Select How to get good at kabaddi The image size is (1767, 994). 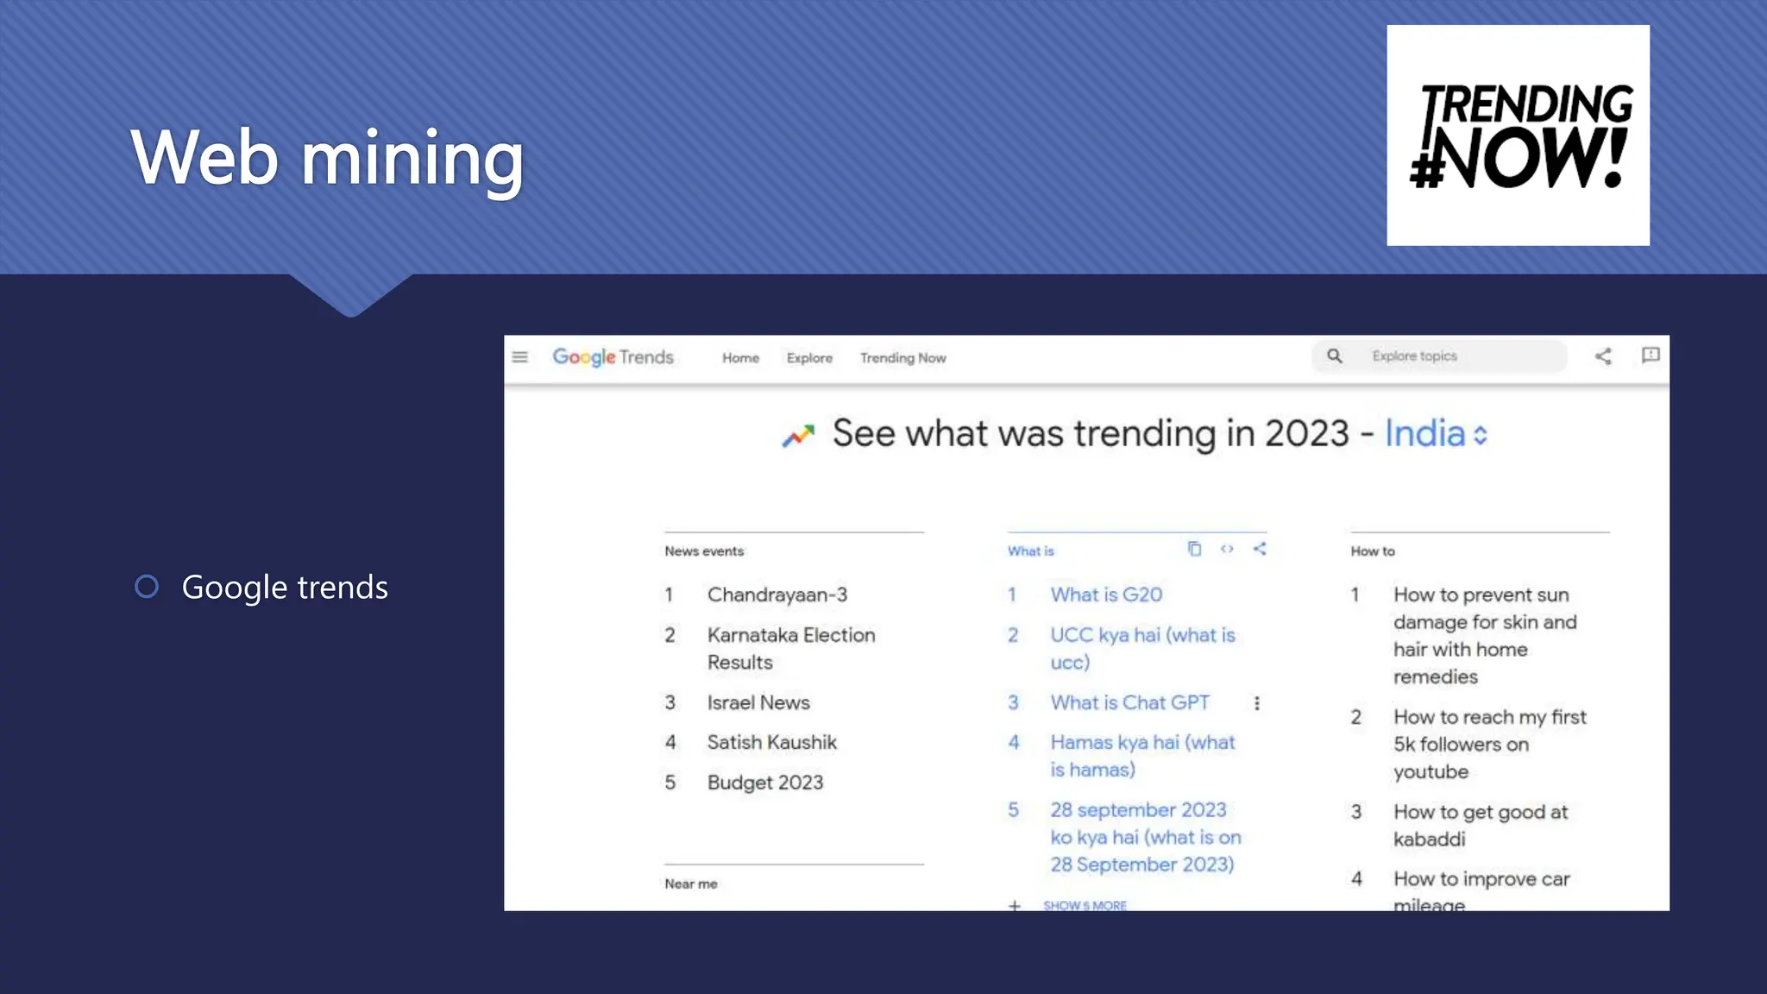pyautogui.click(x=1481, y=825)
